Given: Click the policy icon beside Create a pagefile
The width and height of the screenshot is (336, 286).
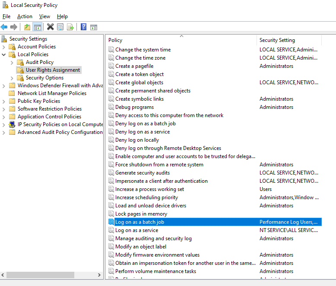Looking at the screenshot, I should (x=111, y=66).
